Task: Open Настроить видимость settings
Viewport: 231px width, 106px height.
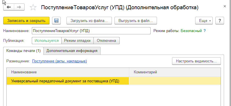Action: click(196, 61)
